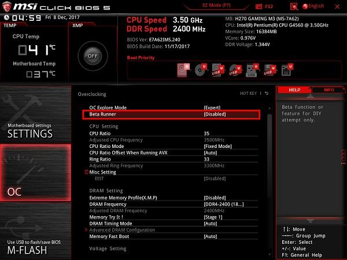Click the Voltage Setting section header

tap(108, 248)
